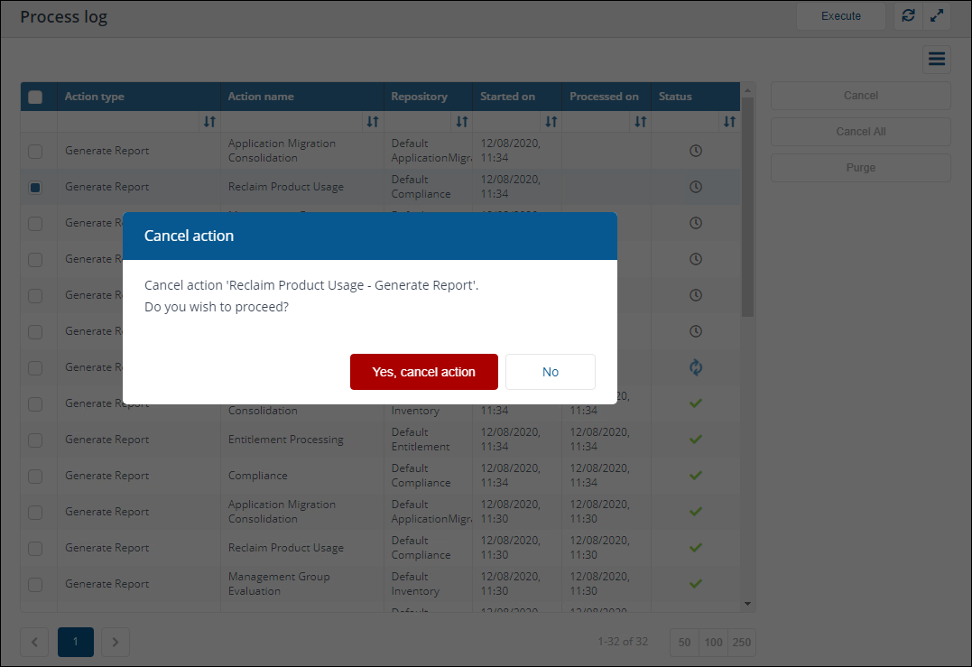Click sort icon in Action name column
Screen dimensions: 972x667
coord(372,122)
